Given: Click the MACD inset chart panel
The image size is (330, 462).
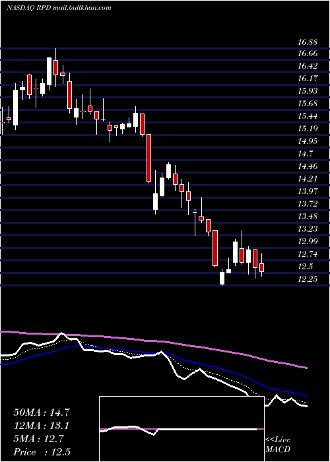Looking at the screenshot, I should [181, 429].
